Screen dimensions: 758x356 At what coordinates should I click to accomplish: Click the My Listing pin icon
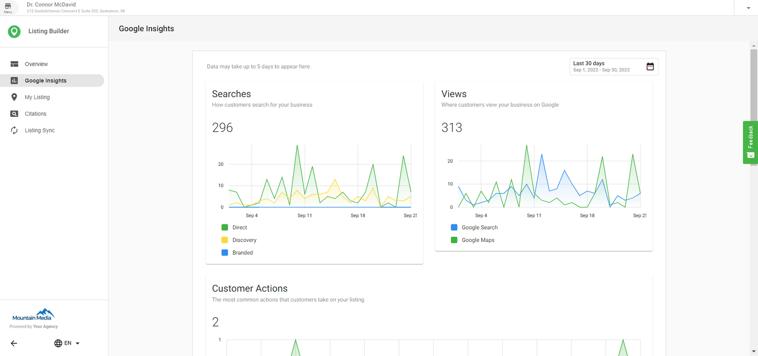(14, 97)
